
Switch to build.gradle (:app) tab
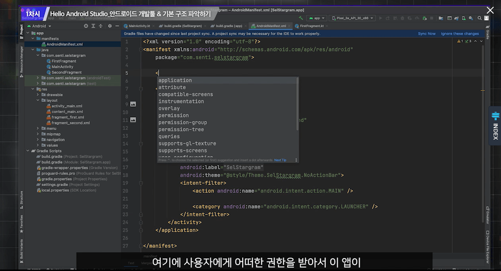229,26
